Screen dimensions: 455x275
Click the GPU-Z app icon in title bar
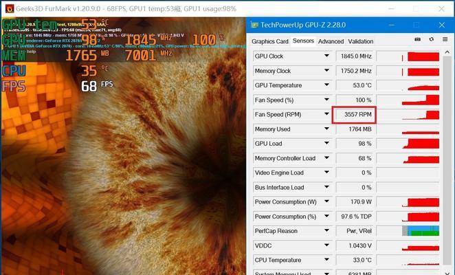point(254,25)
